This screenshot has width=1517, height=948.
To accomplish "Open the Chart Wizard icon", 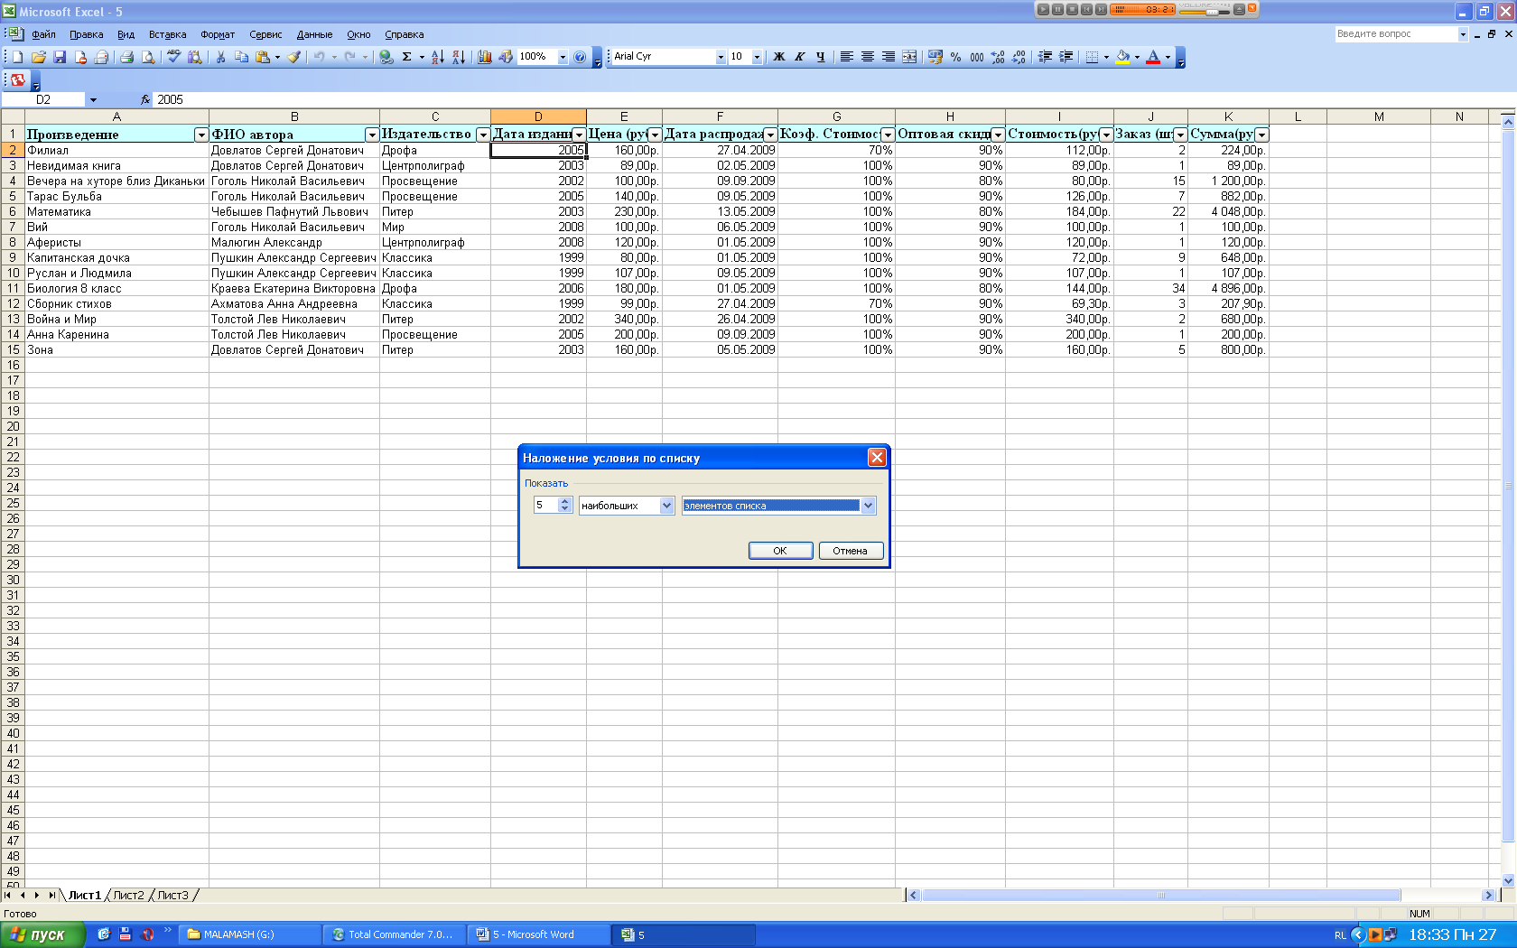I will 485,57.
